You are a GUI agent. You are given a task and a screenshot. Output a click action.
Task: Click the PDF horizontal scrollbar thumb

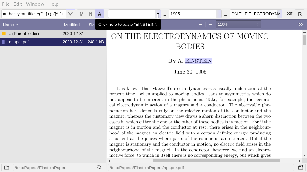(x=216, y=161)
